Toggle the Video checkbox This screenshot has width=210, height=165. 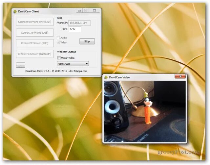click(x=58, y=42)
